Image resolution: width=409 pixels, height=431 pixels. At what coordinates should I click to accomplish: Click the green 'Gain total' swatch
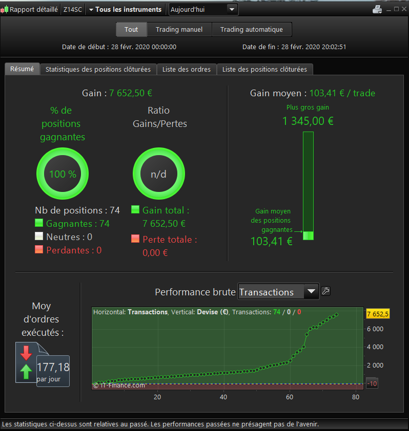[x=135, y=209]
